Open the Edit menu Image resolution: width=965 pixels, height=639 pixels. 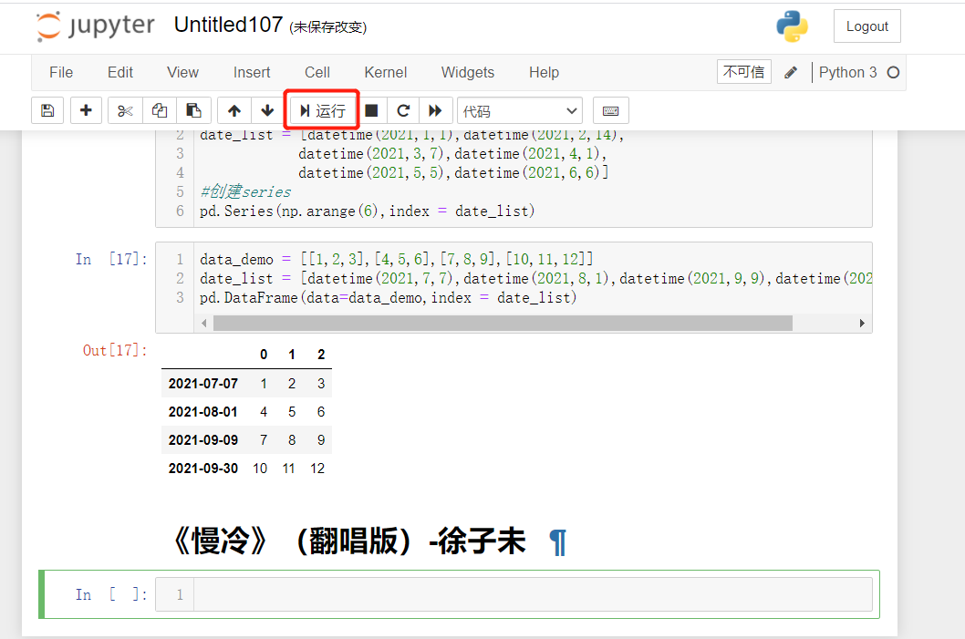coord(120,73)
